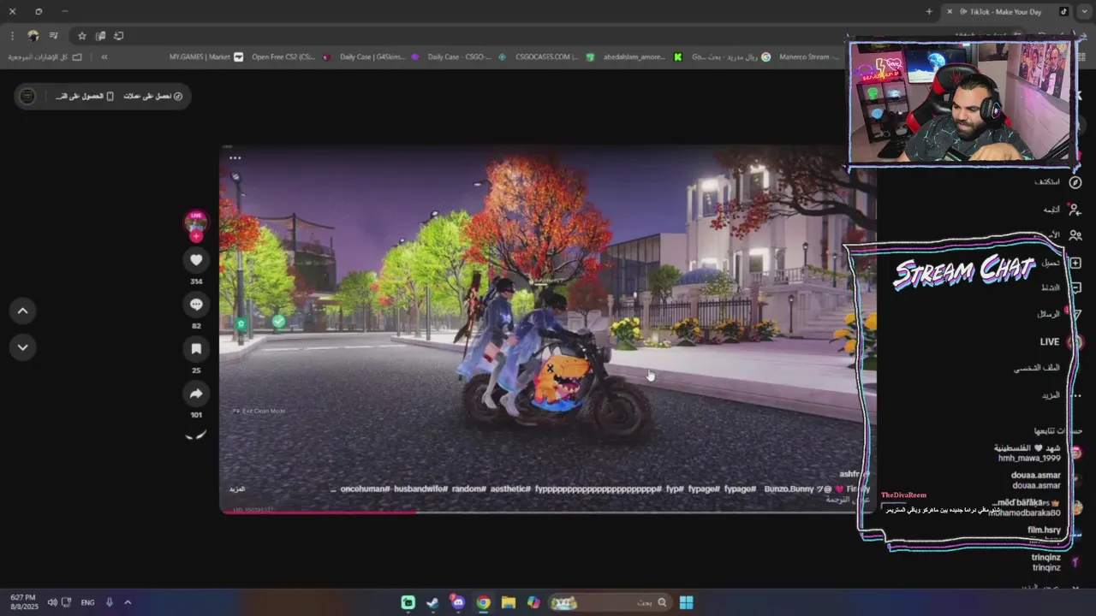Open comments on the TikTok video
The height and width of the screenshot is (616, 1096).
(x=196, y=305)
